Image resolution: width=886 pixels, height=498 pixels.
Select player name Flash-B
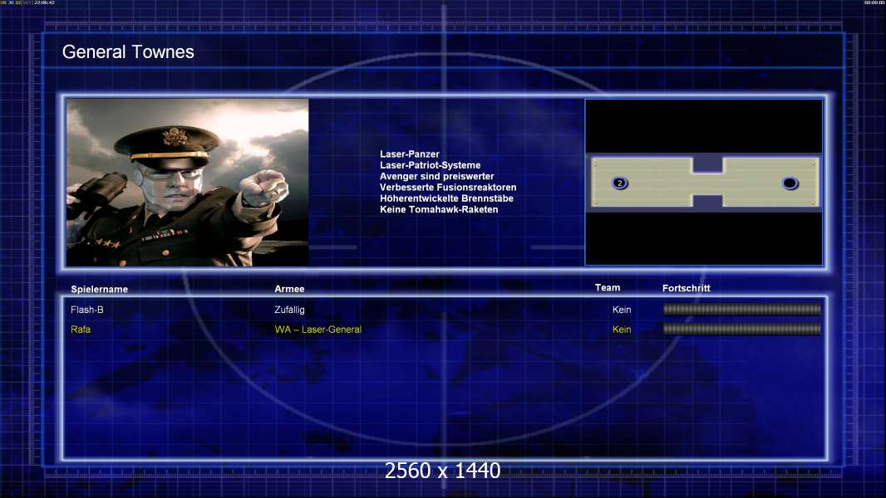[87, 310]
